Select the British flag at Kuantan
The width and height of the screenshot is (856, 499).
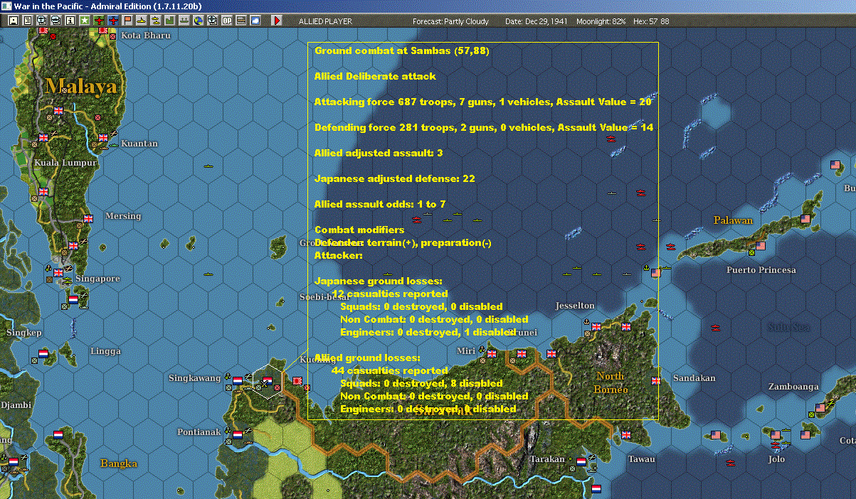102,137
